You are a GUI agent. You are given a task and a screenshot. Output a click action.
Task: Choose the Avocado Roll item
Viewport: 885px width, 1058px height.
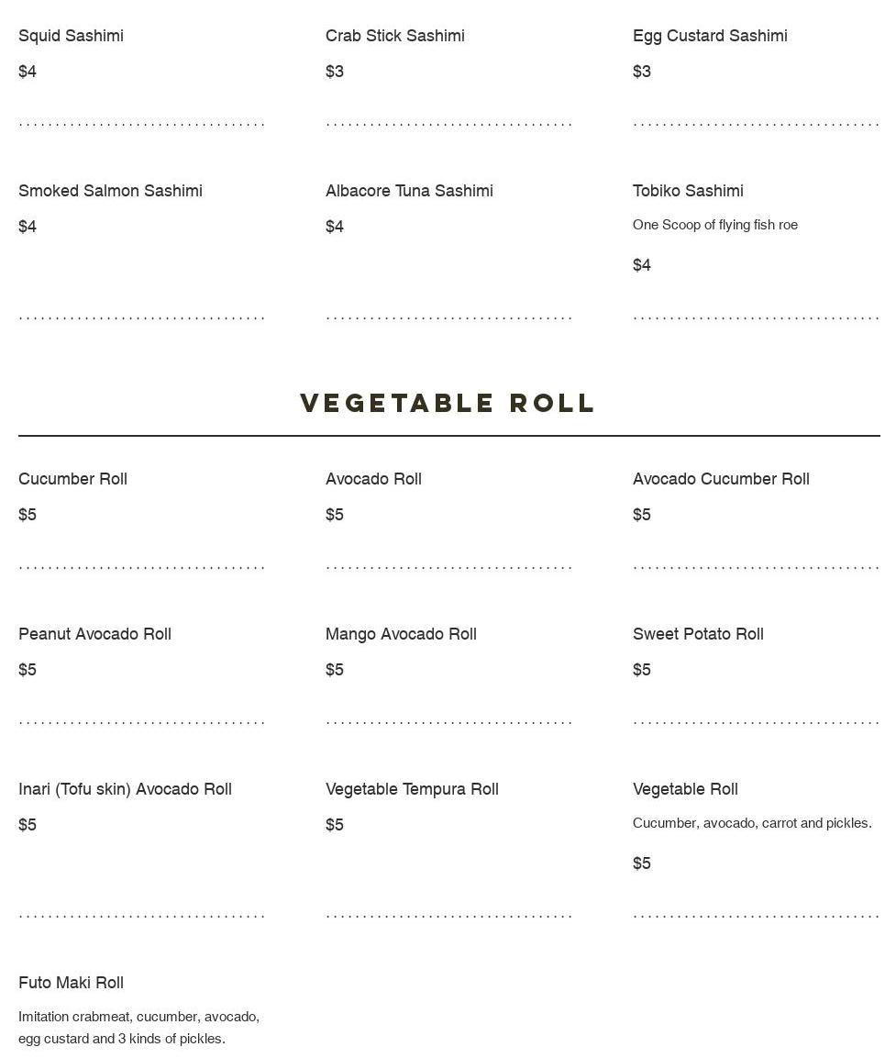coord(373,479)
